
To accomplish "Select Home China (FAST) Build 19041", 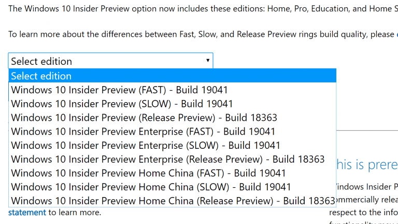I will pos(148,173).
